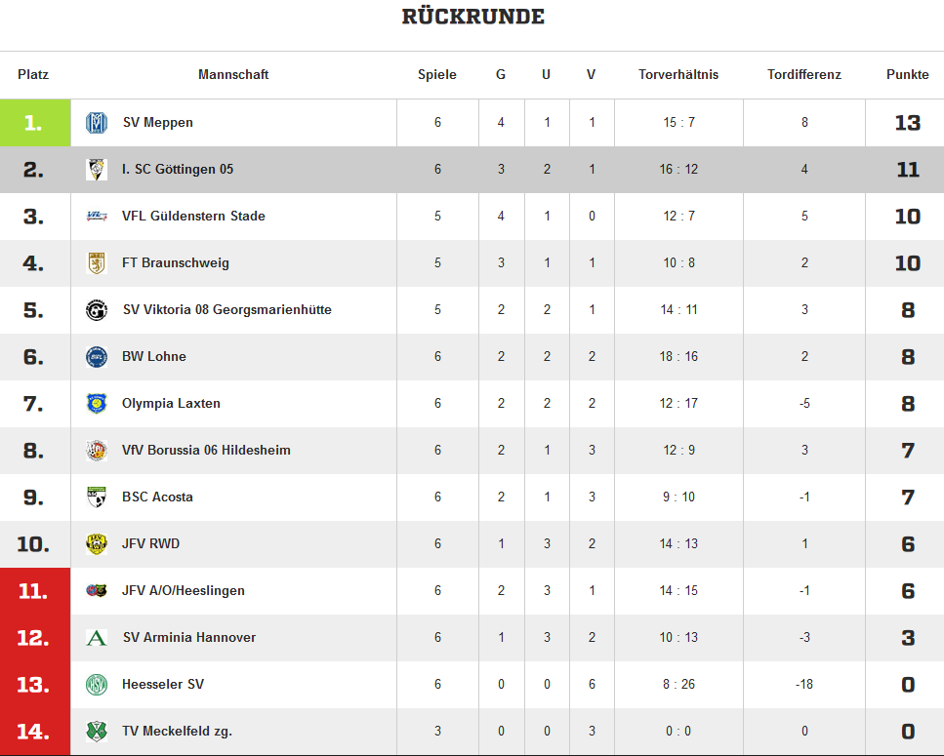Click the RÜCKRUNDE table heading
This screenshot has width=944, height=756.
coord(472,17)
